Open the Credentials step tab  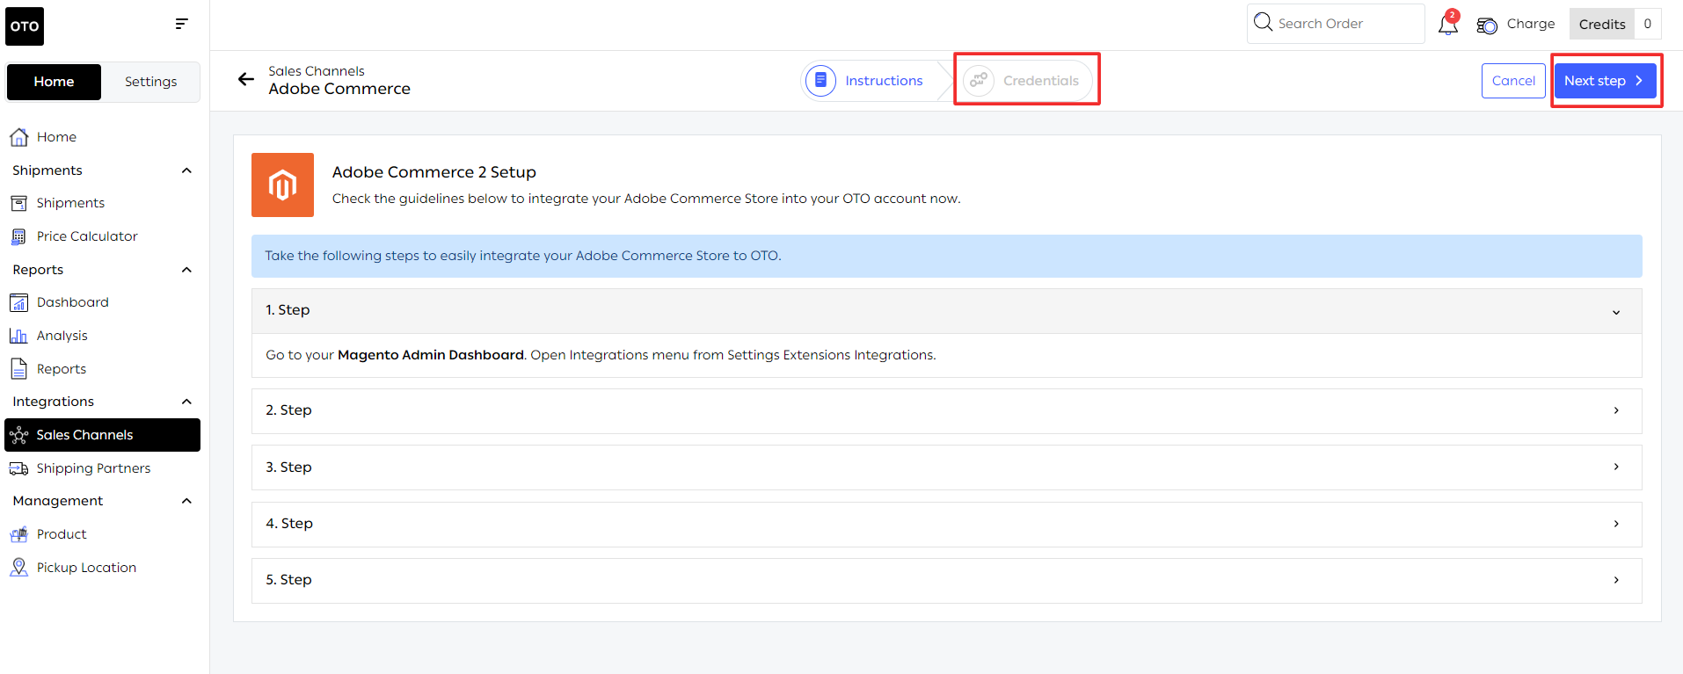pyautogui.click(x=1025, y=80)
